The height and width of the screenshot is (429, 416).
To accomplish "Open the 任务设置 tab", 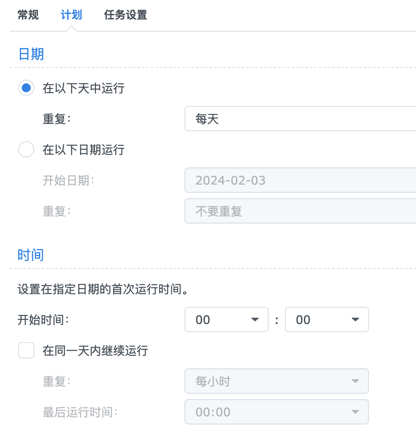I will click(x=125, y=15).
